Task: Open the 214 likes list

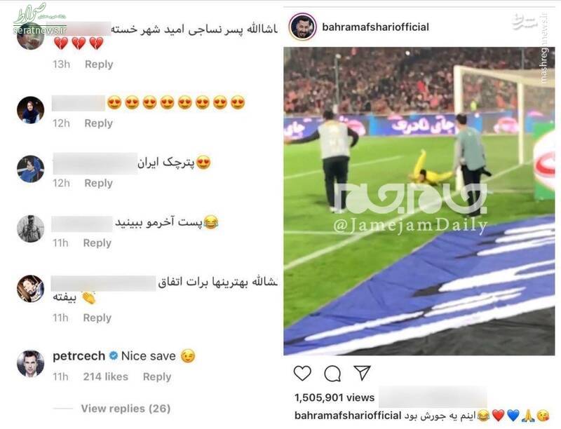Action: click(106, 376)
